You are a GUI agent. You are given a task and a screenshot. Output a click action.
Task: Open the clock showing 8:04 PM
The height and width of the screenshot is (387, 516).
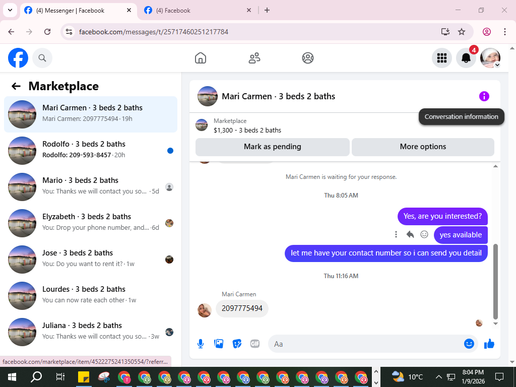coord(473,377)
